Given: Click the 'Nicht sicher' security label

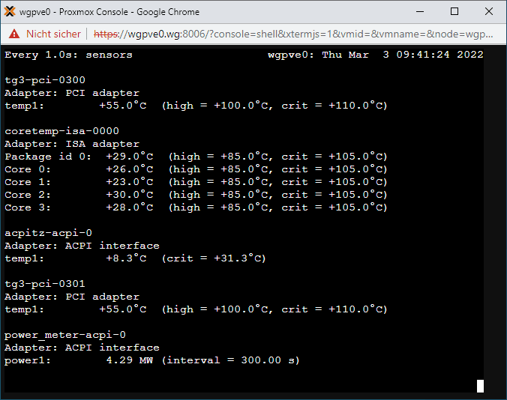Looking at the screenshot, I should pos(53,34).
